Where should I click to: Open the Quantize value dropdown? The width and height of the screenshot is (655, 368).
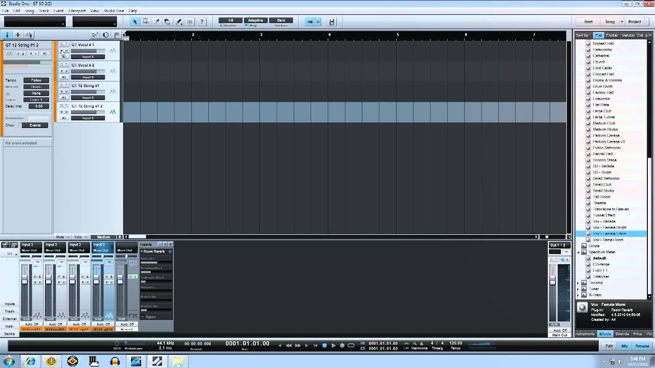(x=230, y=20)
